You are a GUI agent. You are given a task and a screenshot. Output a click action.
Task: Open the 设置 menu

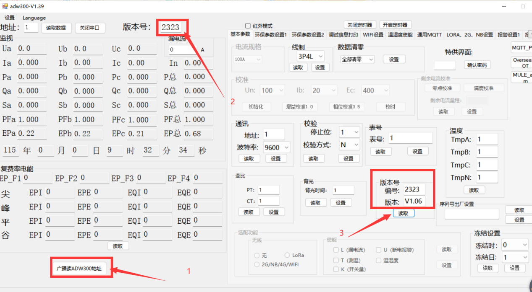point(10,18)
